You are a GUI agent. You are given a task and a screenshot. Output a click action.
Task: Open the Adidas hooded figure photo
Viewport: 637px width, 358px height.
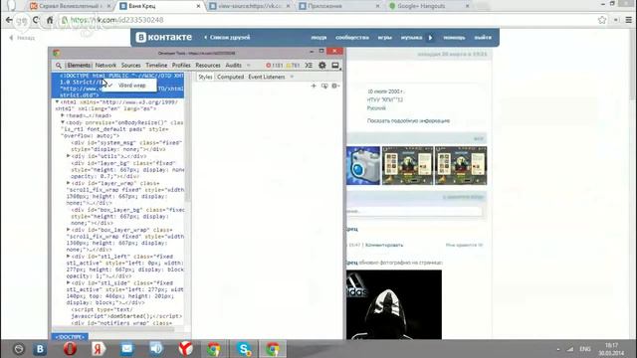point(394,304)
